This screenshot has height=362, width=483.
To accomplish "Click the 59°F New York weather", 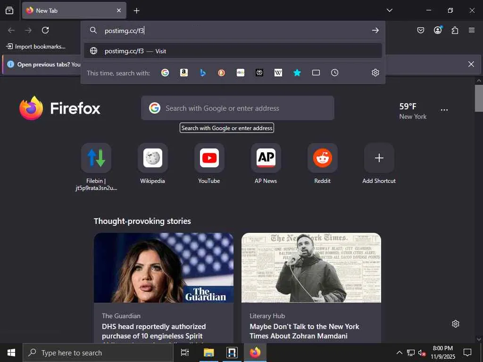I will click(x=413, y=111).
